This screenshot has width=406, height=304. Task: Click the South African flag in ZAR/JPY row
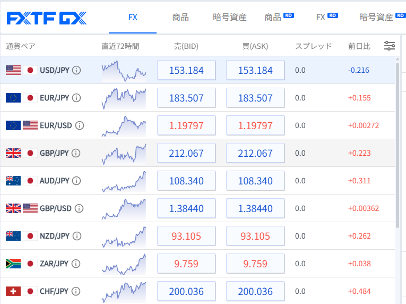click(x=13, y=264)
